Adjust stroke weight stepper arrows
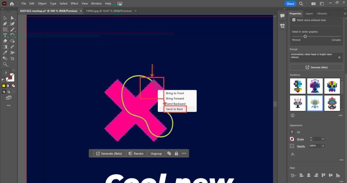This screenshot has height=183, width=347. [311, 139]
